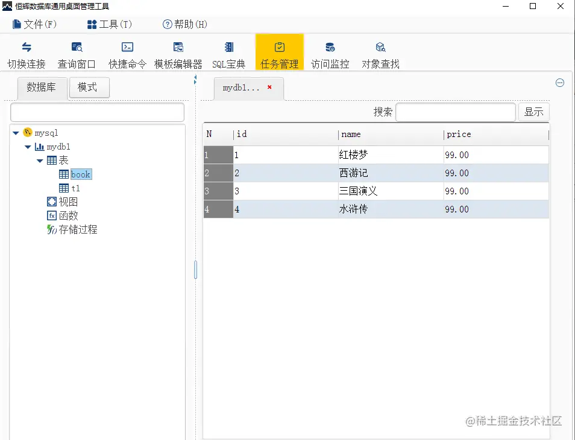Click the mydb1 database icon
The image size is (575, 440).
[x=40, y=147]
